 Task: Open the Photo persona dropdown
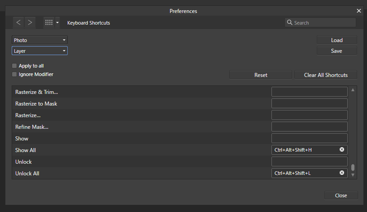coord(39,40)
